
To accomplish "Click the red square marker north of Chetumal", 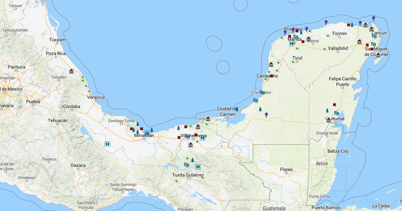I will point(334,104).
